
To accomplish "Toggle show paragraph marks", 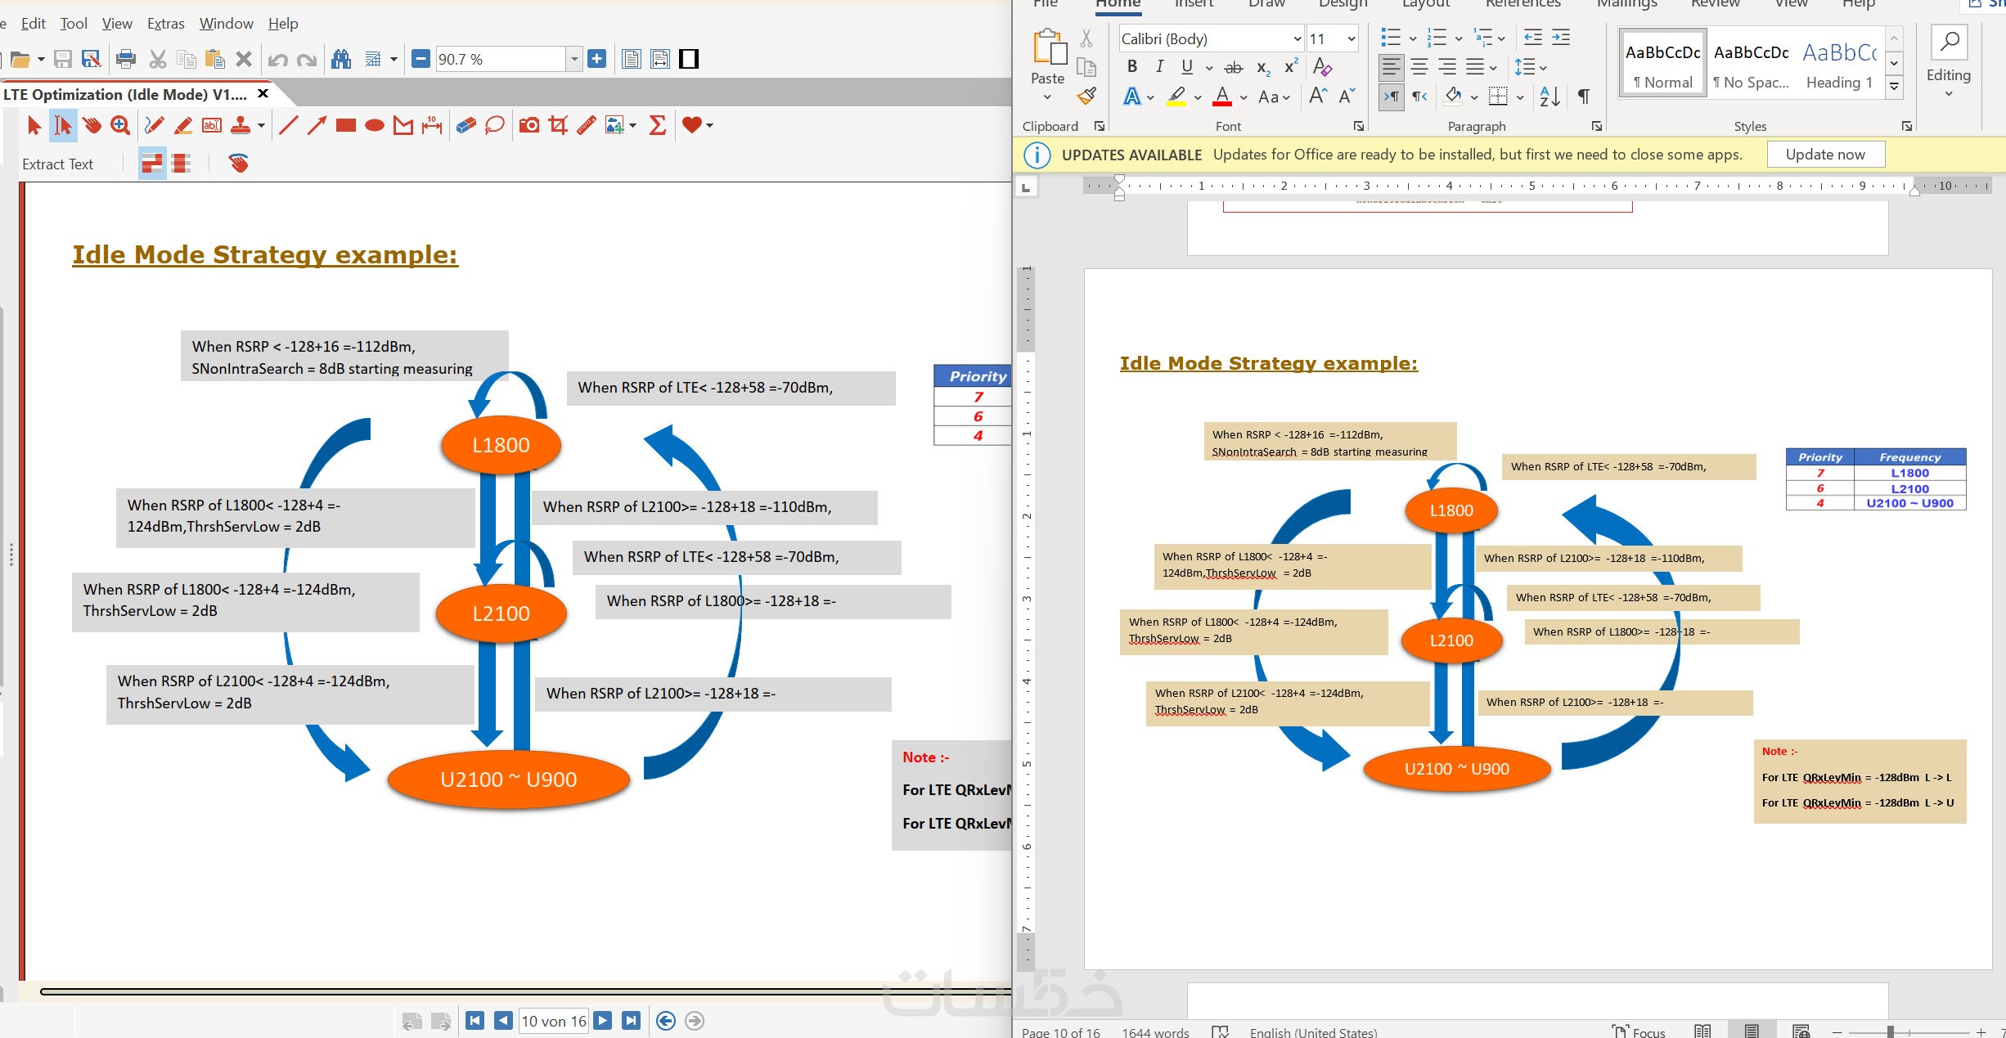I will [x=1584, y=97].
